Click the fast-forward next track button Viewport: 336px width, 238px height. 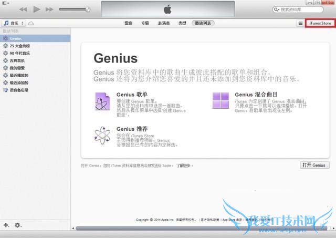click(49, 9)
